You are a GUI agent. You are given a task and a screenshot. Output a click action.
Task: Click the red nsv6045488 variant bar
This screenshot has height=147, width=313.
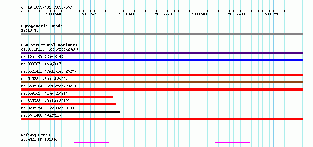[x=162, y=119]
